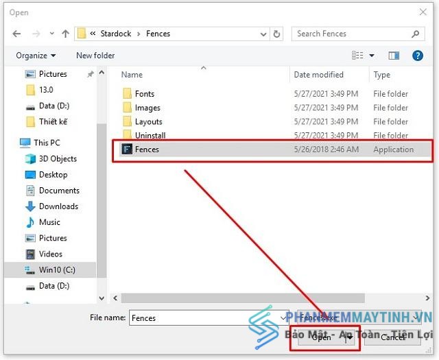Open pinned Pictures in Quick access
Viewport: 439px width, 360px height.
click(x=53, y=74)
